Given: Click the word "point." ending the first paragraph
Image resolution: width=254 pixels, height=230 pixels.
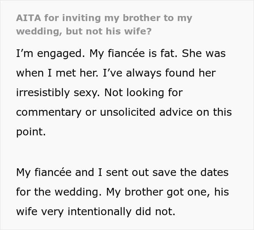Looking at the screenshot, I should (31, 132).
